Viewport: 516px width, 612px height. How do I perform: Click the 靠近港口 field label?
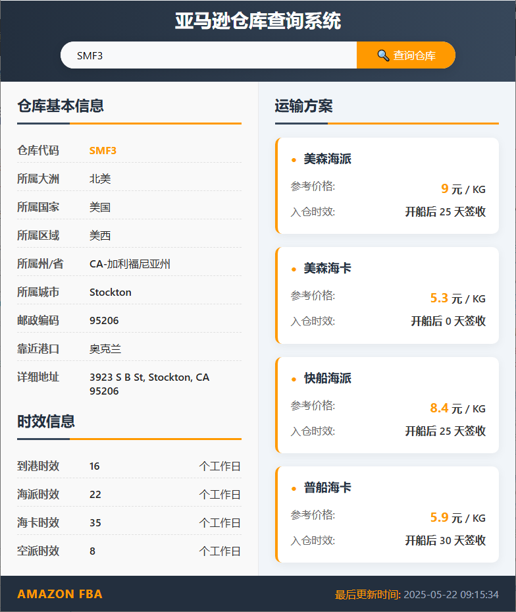38,349
